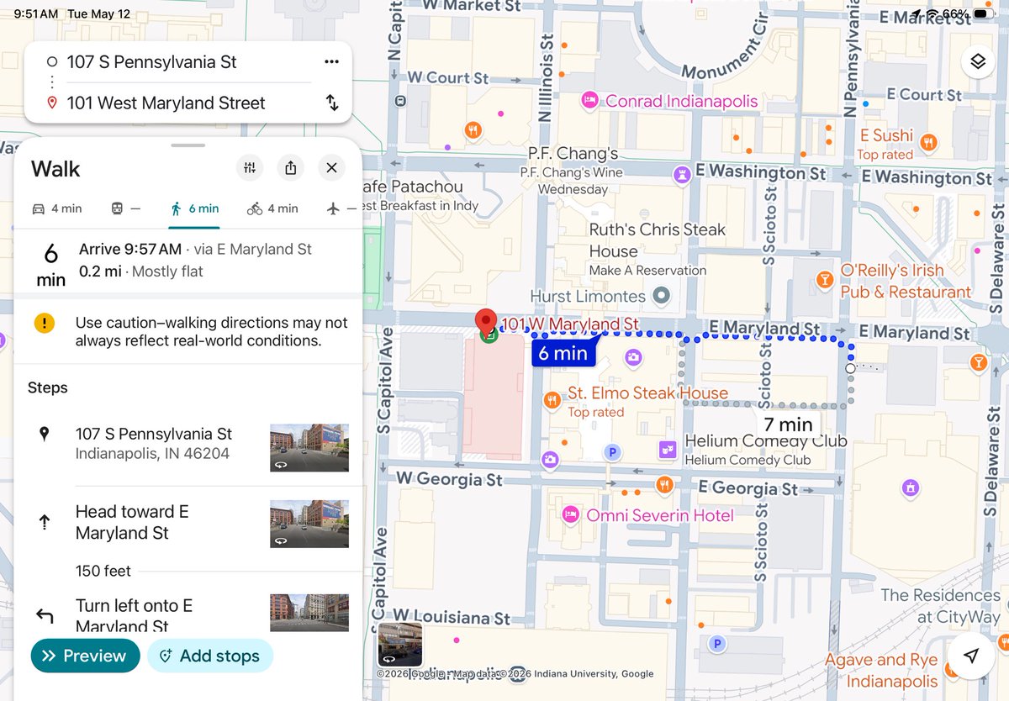Tap the 9:51 AM clock in status bar
Viewport: 1009px width, 701px height.
pos(36,14)
